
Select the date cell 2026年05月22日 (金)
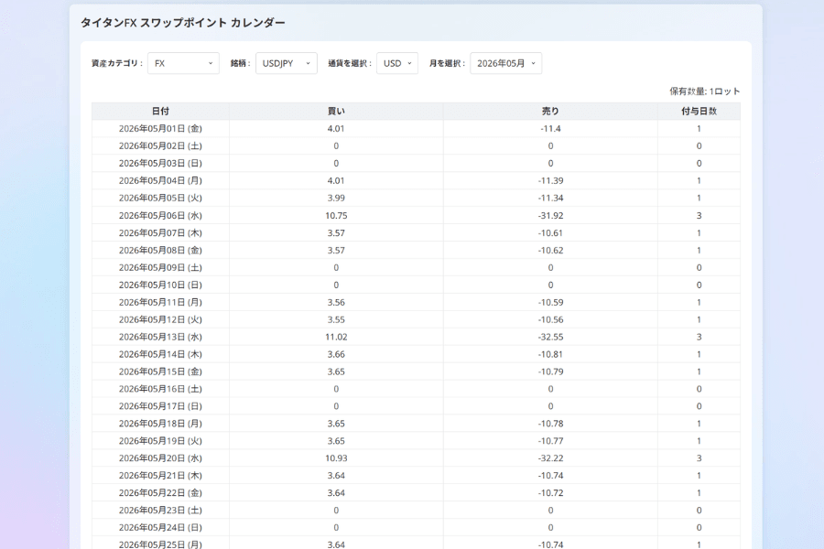tap(160, 493)
